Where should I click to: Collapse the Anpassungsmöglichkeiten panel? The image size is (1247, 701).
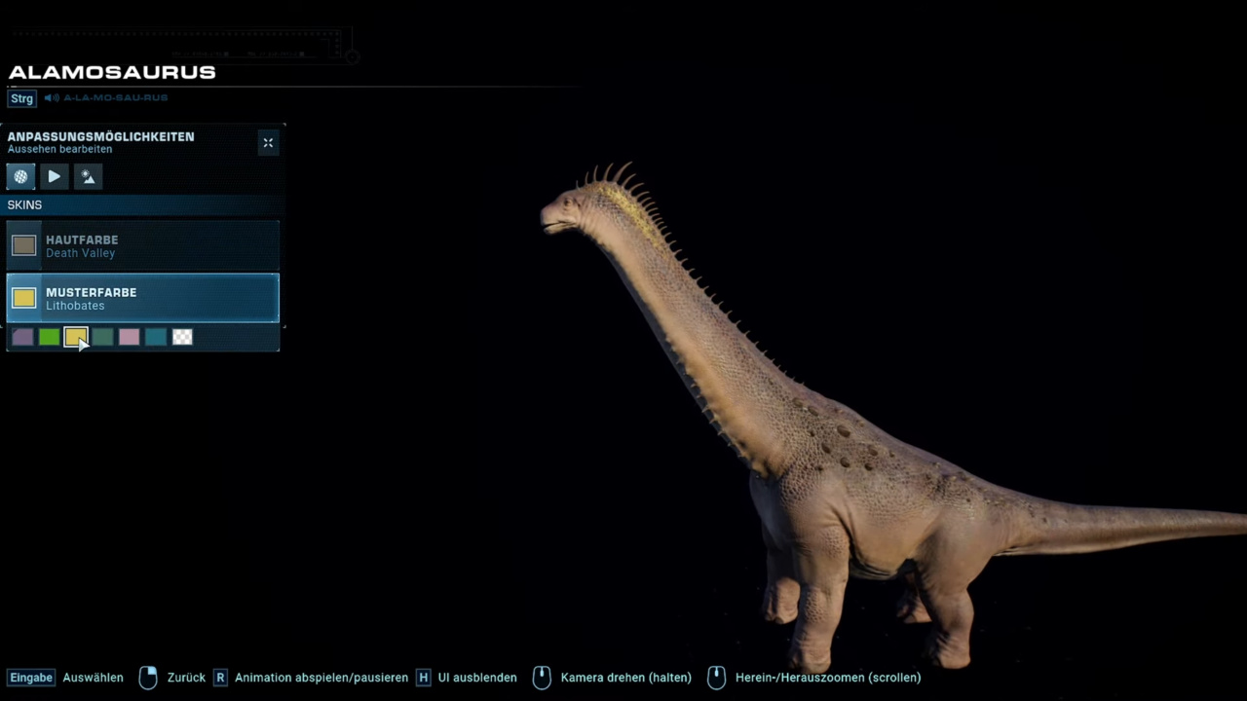[268, 143]
